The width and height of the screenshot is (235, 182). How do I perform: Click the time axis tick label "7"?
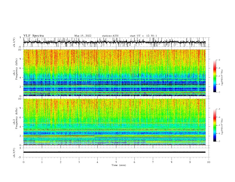(x=153, y=162)
